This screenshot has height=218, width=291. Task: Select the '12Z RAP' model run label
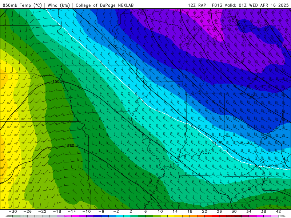(197, 5)
